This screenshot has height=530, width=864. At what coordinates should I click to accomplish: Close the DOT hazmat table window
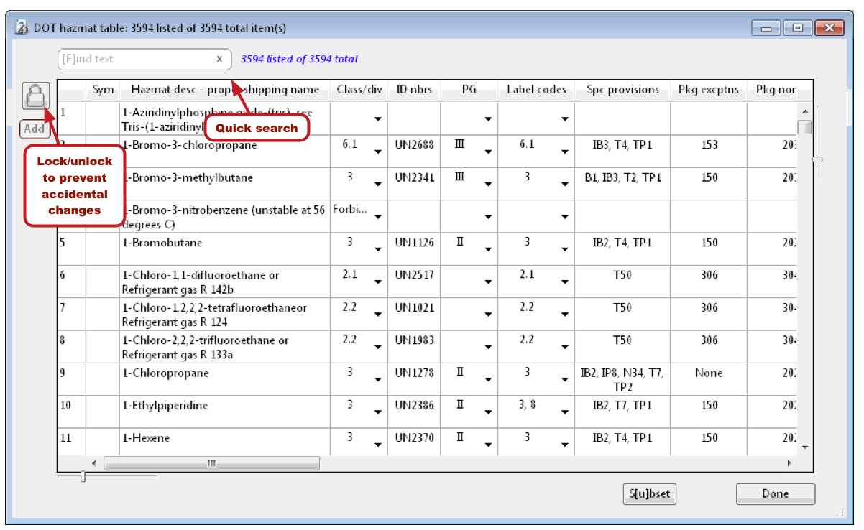829,28
